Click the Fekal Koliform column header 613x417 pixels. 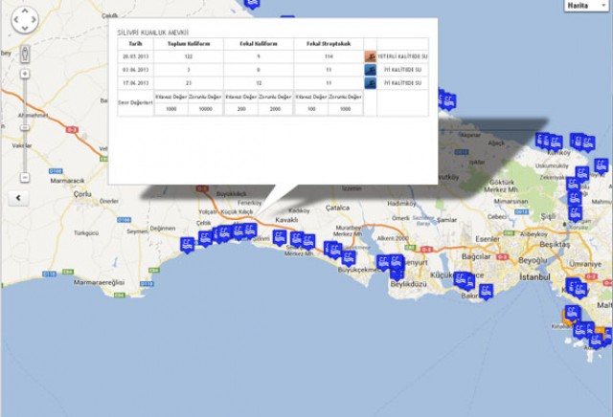pos(259,44)
